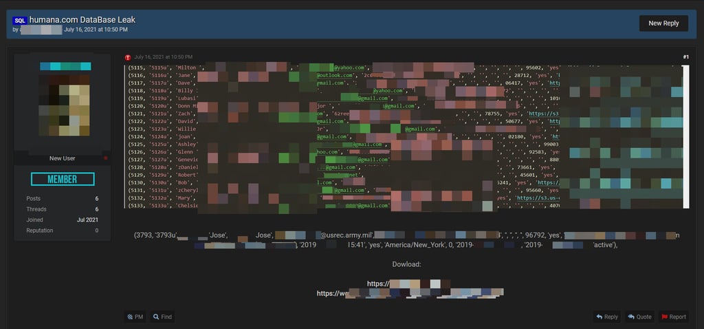Click the SQL prefix badge in thread title
Viewport: 704px width, 329px height.
[20, 20]
